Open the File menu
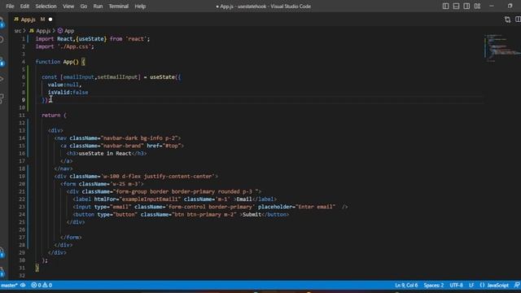This screenshot has width=521, height=293. 10,7
